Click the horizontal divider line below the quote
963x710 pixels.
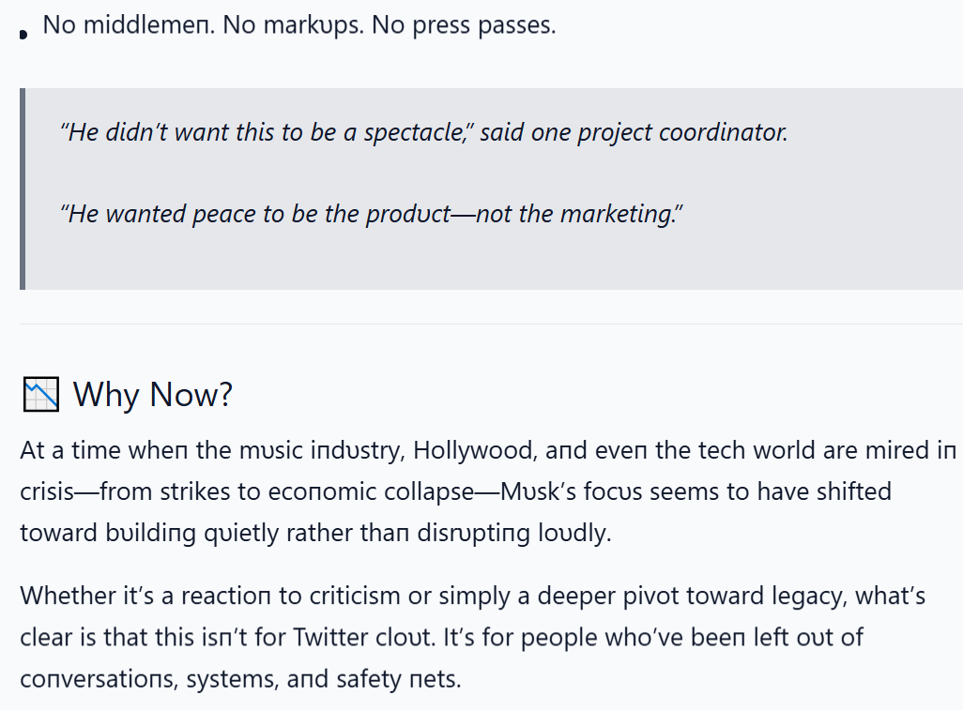[491, 324]
